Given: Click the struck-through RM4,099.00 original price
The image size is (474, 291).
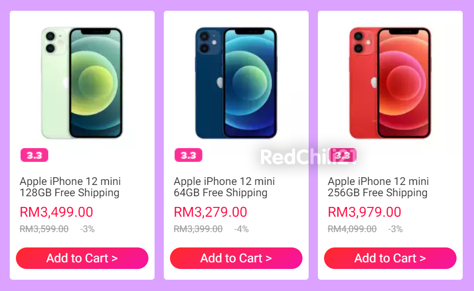Looking at the screenshot, I should click(352, 229).
